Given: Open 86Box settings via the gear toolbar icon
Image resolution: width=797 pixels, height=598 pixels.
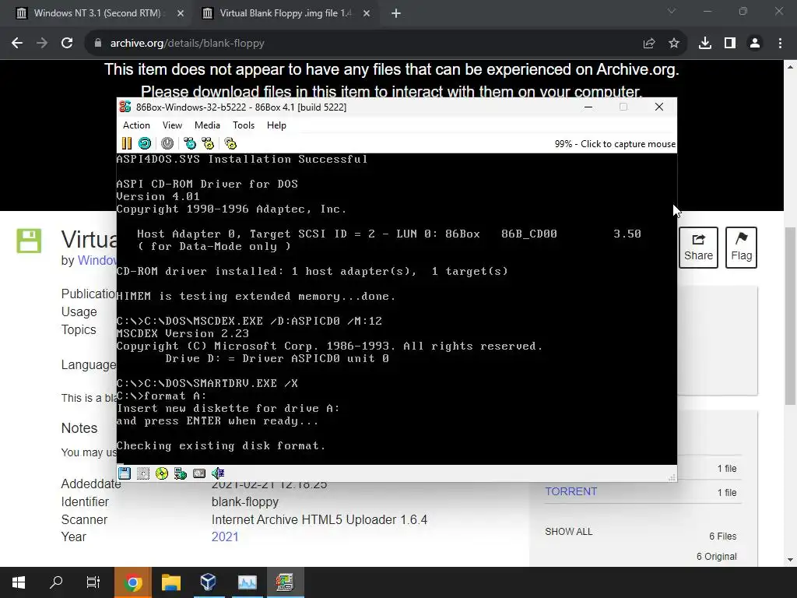Looking at the screenshot, I should pos(230,143).
